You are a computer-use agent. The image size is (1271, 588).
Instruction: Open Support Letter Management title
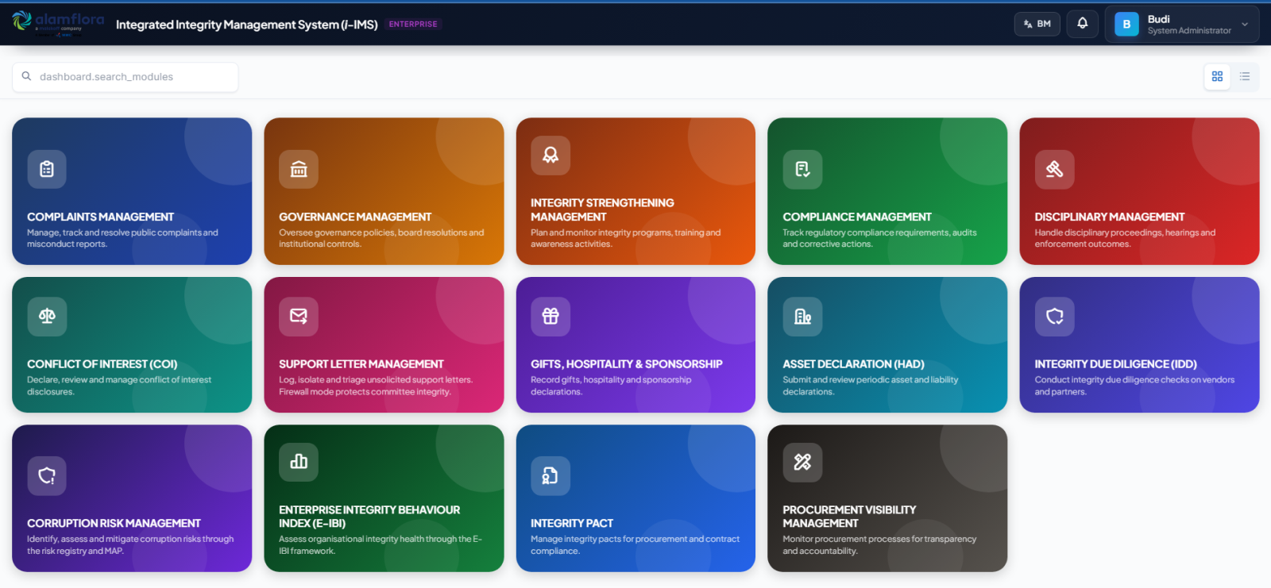[x=361, y=364]
